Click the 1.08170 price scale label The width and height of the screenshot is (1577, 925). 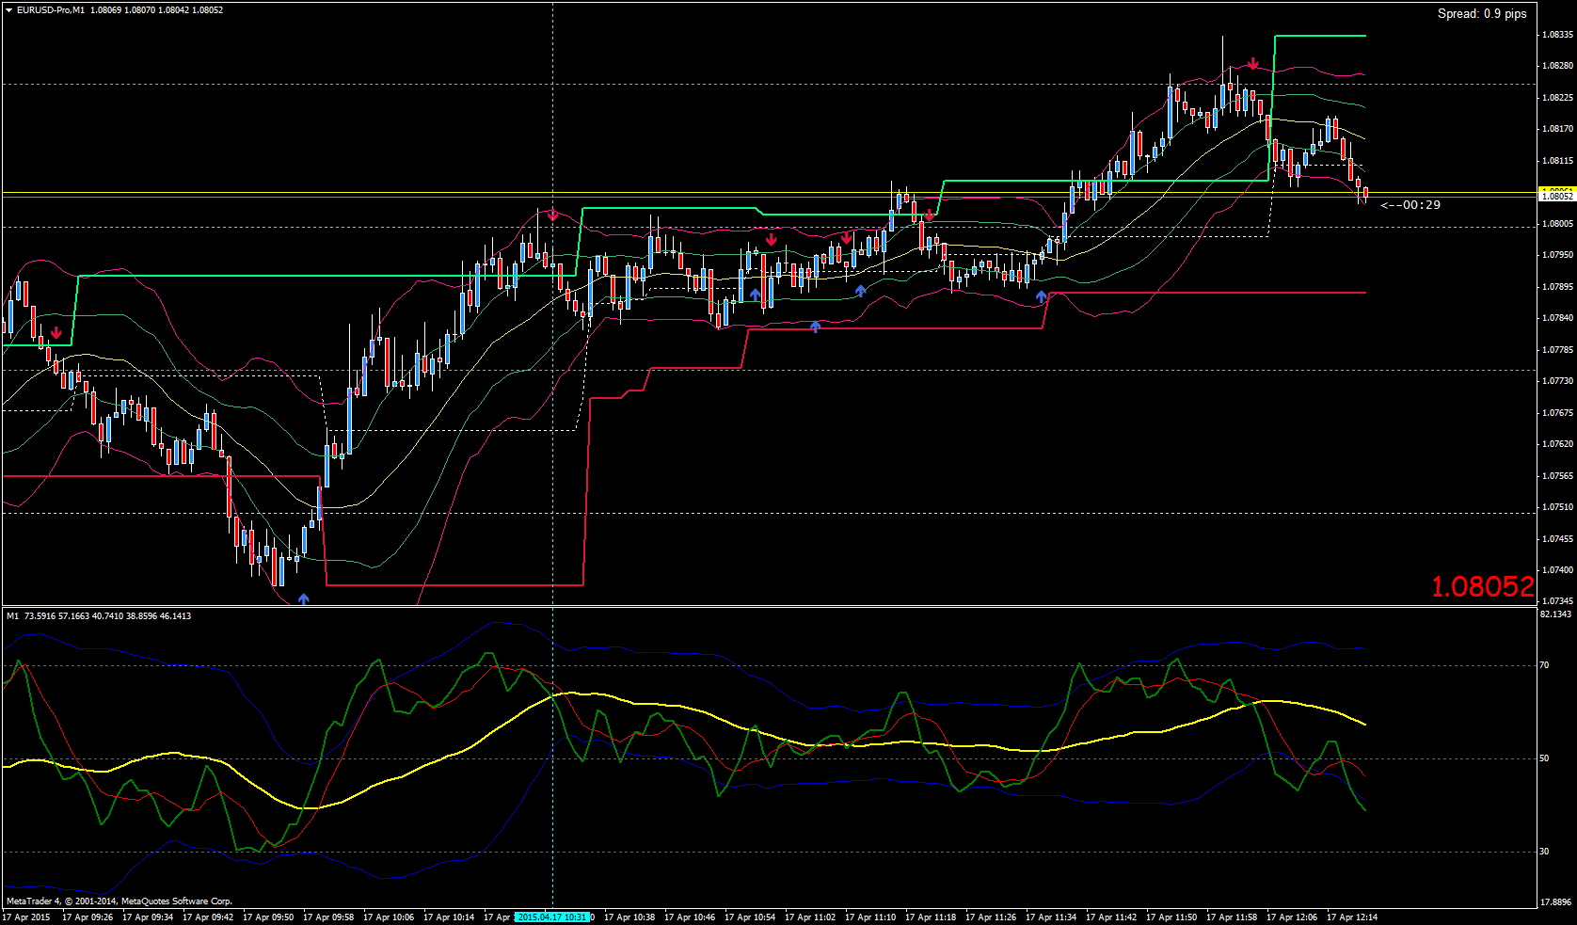point(1557,130)
